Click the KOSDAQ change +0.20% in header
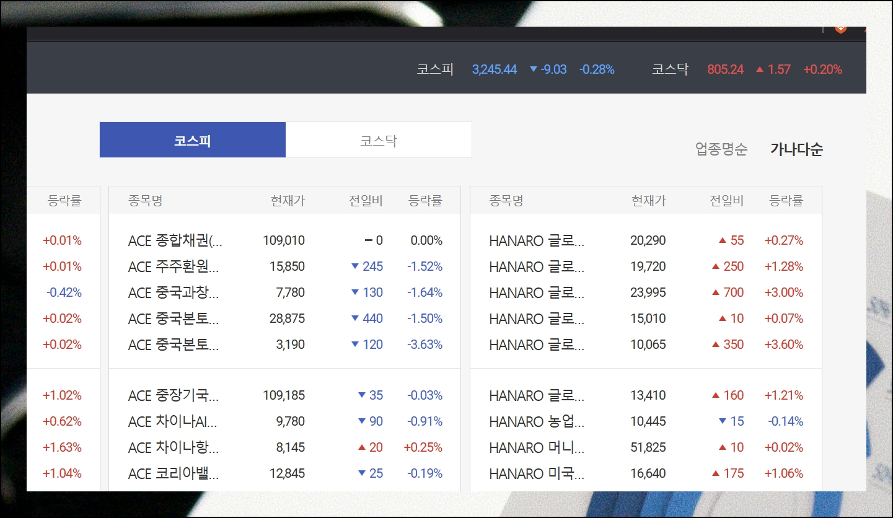The height and width of the screenshot is (518, 893). [823, 69]
